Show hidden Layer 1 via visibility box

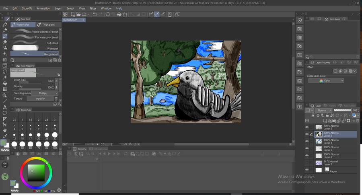307,163
